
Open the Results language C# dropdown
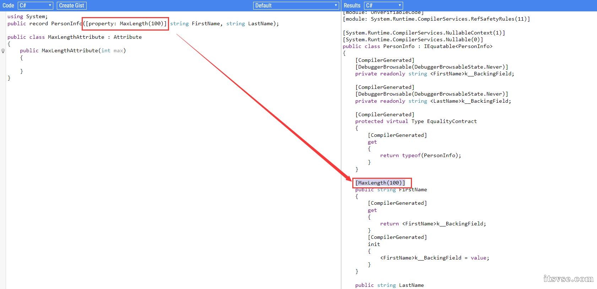(384, 5)
